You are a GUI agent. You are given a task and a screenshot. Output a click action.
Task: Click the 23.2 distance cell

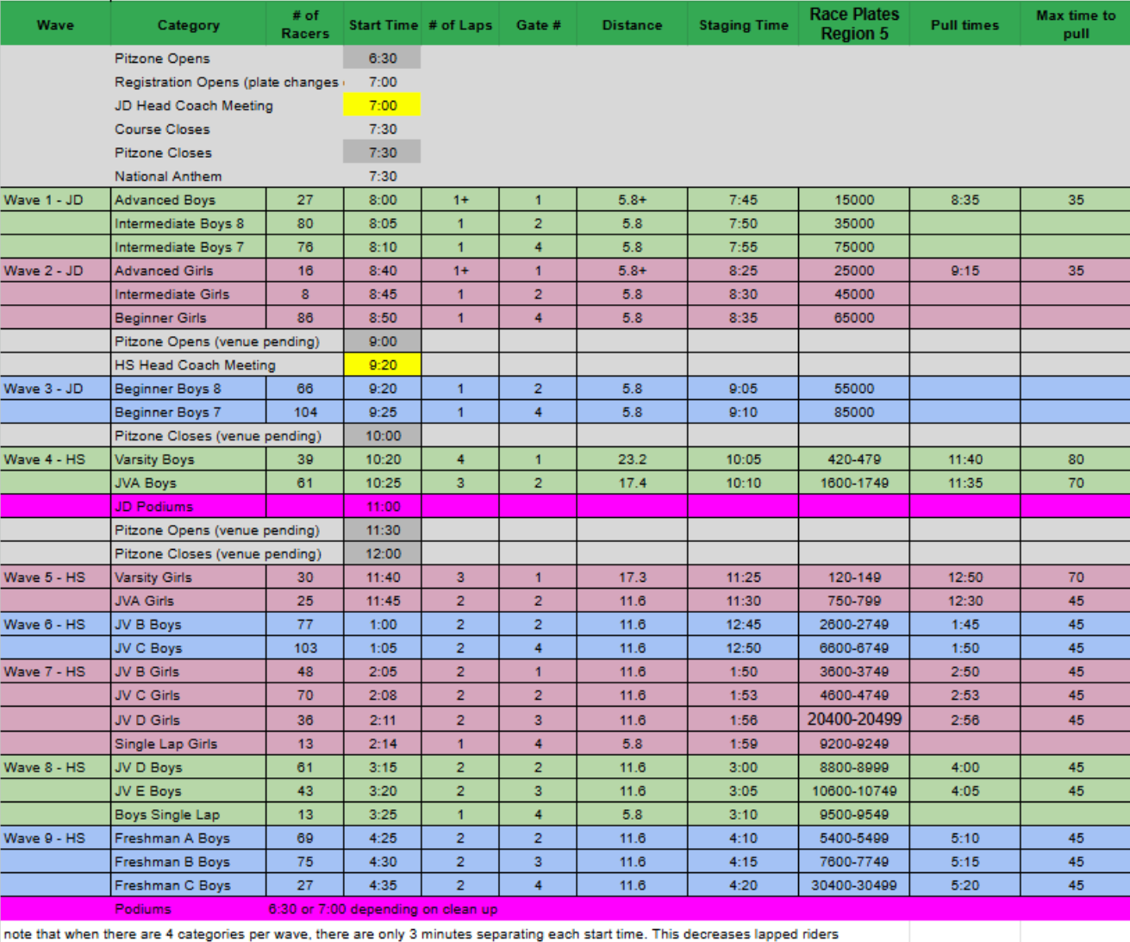[632, 459]
